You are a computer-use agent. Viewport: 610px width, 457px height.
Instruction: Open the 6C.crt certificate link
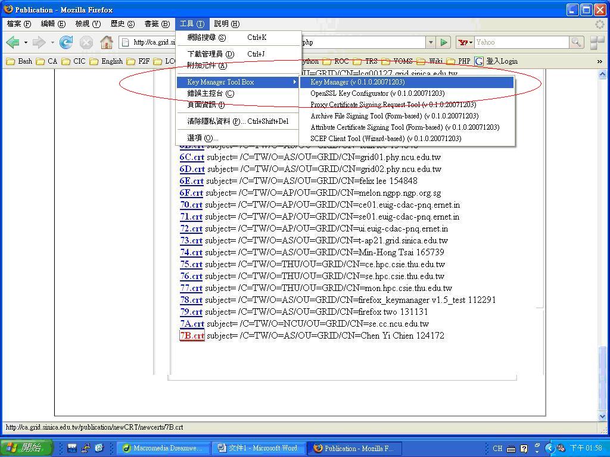click(192, 157)
